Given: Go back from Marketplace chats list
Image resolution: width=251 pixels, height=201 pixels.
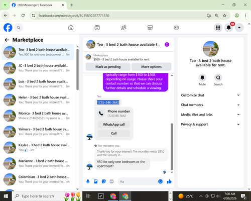Looking at the screenshot, I should pos(7,40).
